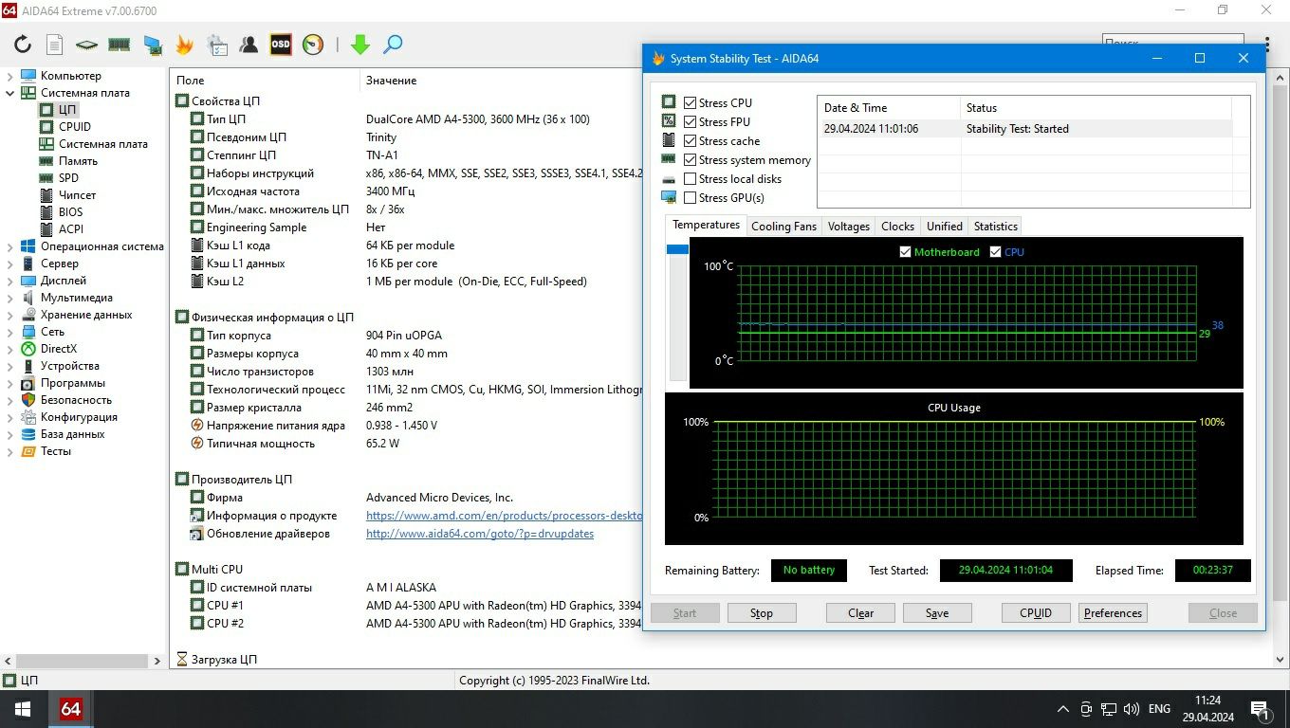Click the Refresh toolbar icon
The height and width of the screenshot is (728, 1290).
click(x=23, y=45)
